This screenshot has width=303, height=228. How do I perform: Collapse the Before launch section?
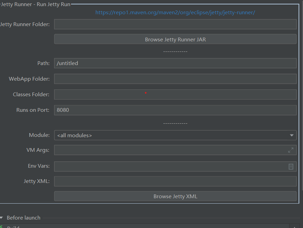[2, 218]
